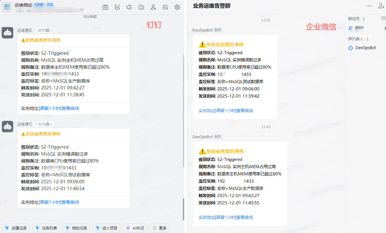The image size is (386, 233).
Task: Click 屏蔽1小时 link in MEM alert DingTalk card
Action: pos(50,108)
